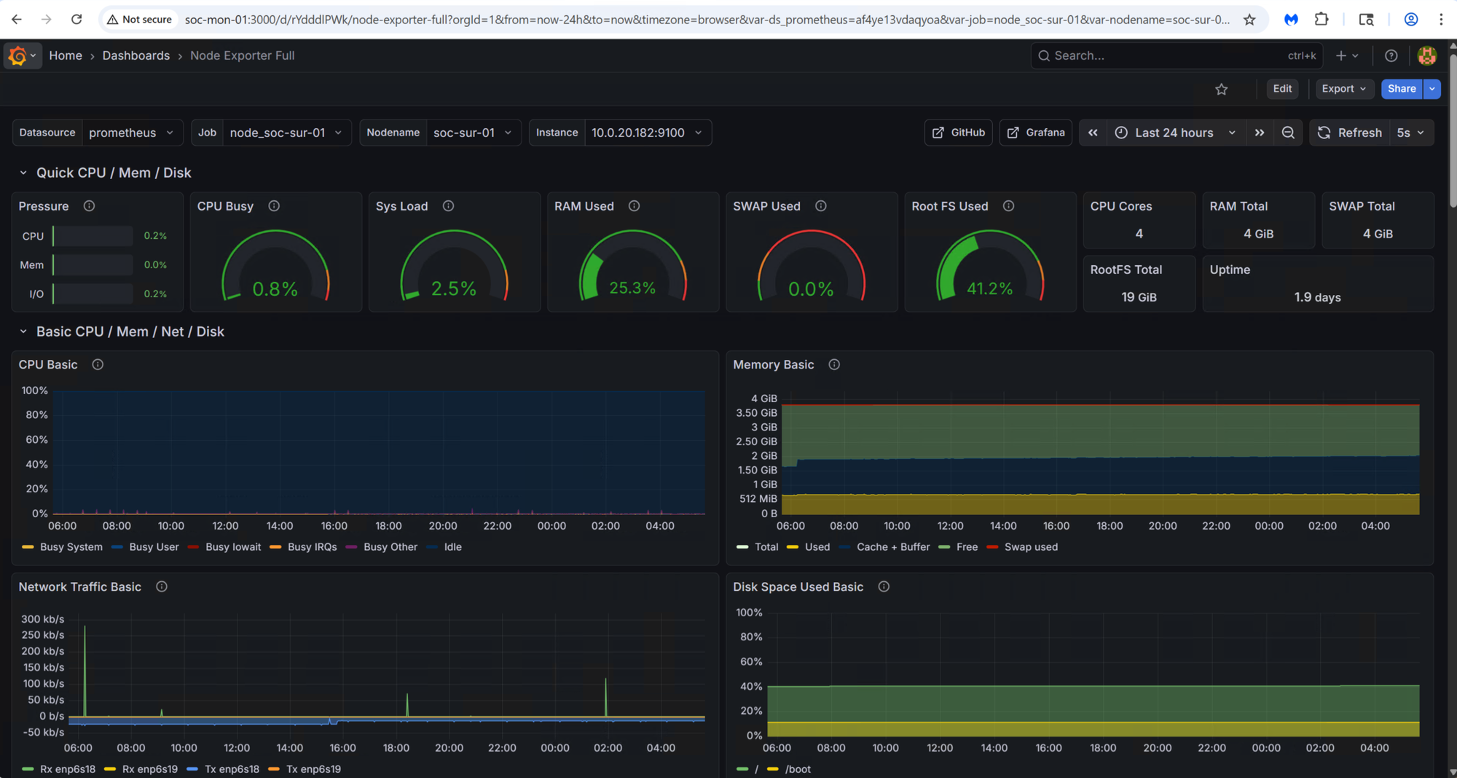Open the help question mark icon
Viewport: 1457px width, 778px height.
pos(1391,55)
